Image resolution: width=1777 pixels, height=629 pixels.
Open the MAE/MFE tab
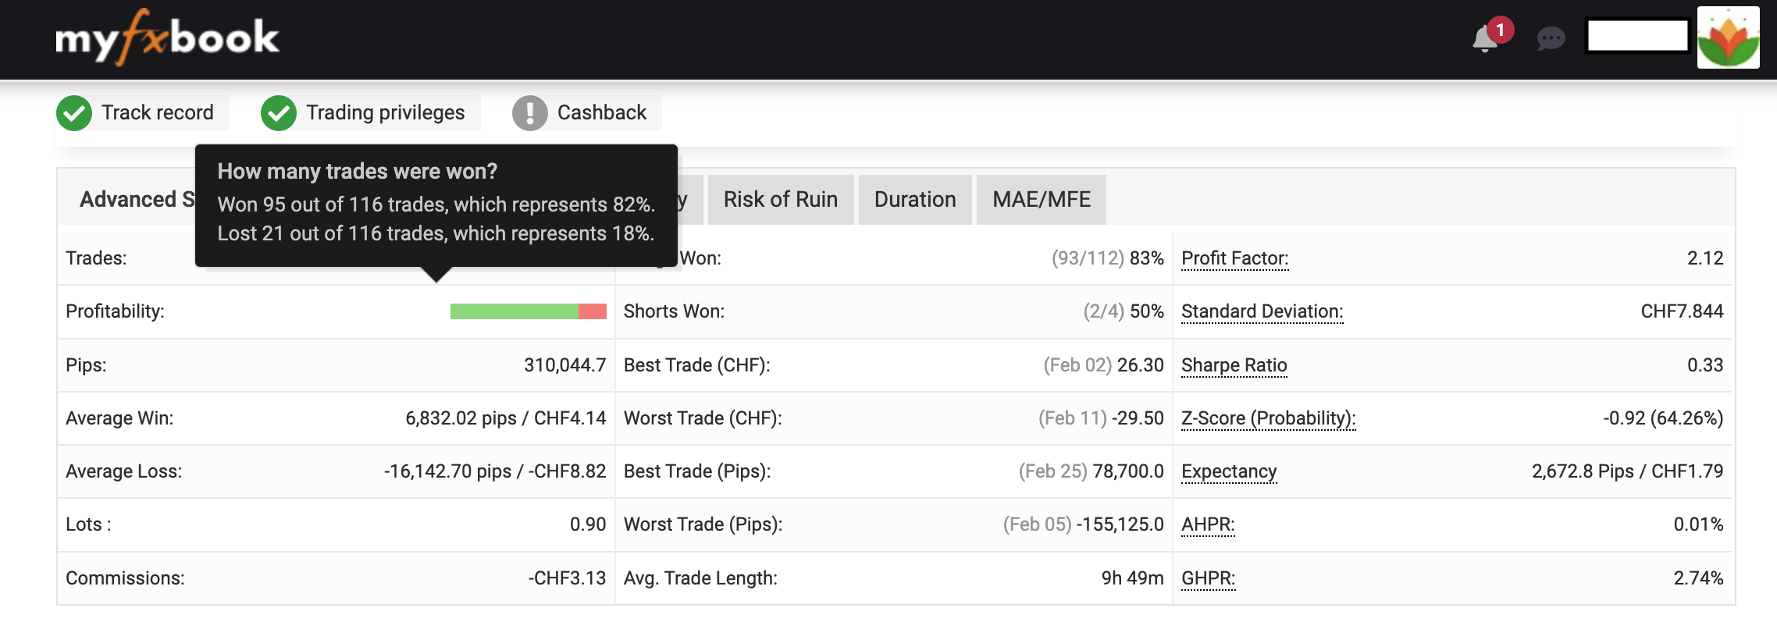(1042, 200)
